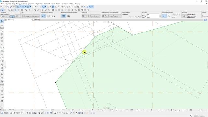Open the Редактор menu
Image resolution: width=208 pixels, height=117 pixels.
pos(8,4)
